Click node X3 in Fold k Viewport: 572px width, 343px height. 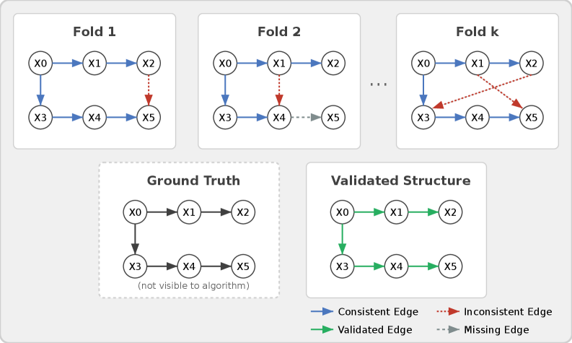[x=423, y=116]
